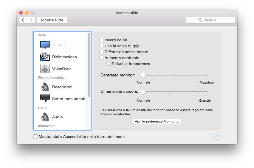Select VoiceOver label in the sidebar

61,69
